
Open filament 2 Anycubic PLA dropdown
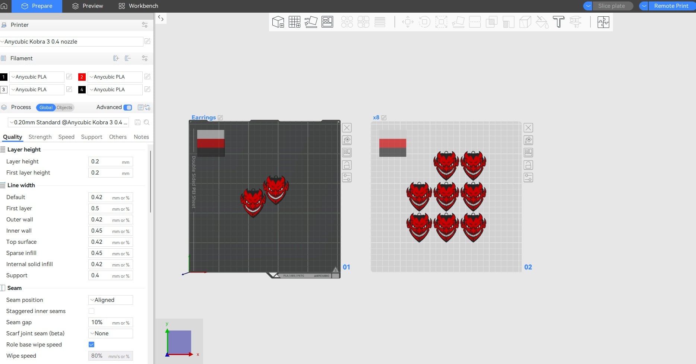[115, 77]
